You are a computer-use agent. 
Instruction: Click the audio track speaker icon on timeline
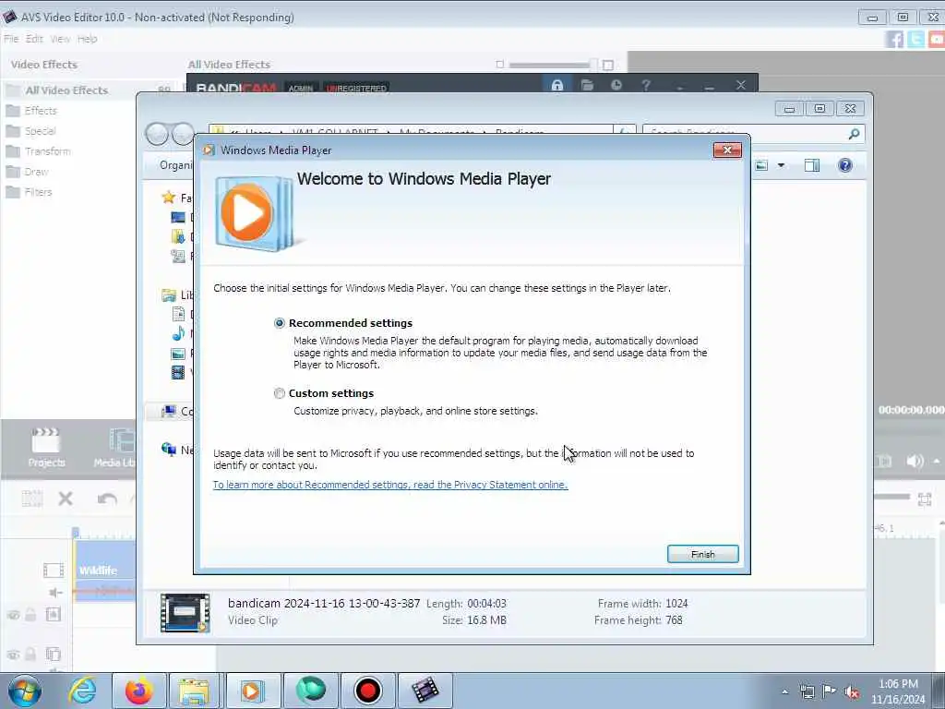[x=55, y=593]
